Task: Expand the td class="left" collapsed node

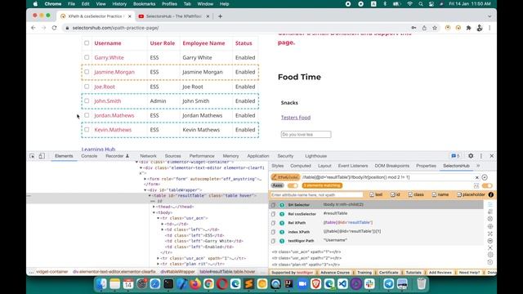Action: tap(163, 229)
